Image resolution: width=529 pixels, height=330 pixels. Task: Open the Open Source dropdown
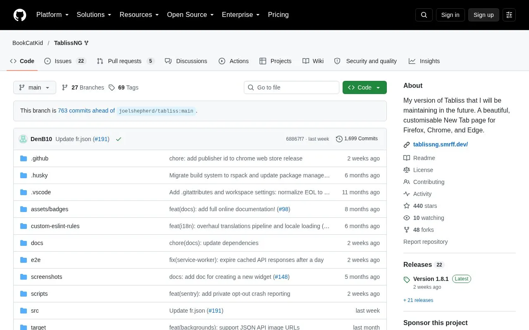click(191, 15)
